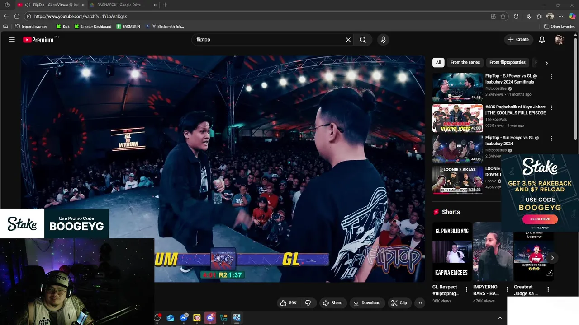The image size is (579, 325).
Task: Open GL Pinabilib Ang Kapwa Emcees short
Action: (451, 251)
